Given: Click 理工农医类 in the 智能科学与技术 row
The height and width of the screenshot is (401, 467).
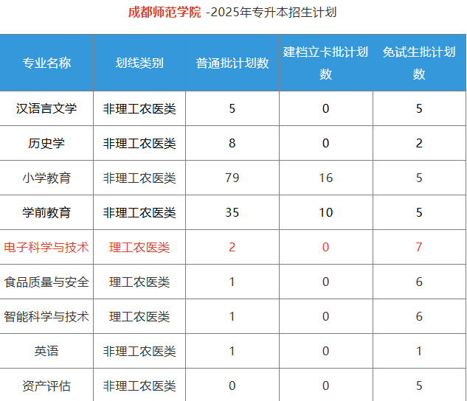Looking at the screenshot, I should [139, 316].
